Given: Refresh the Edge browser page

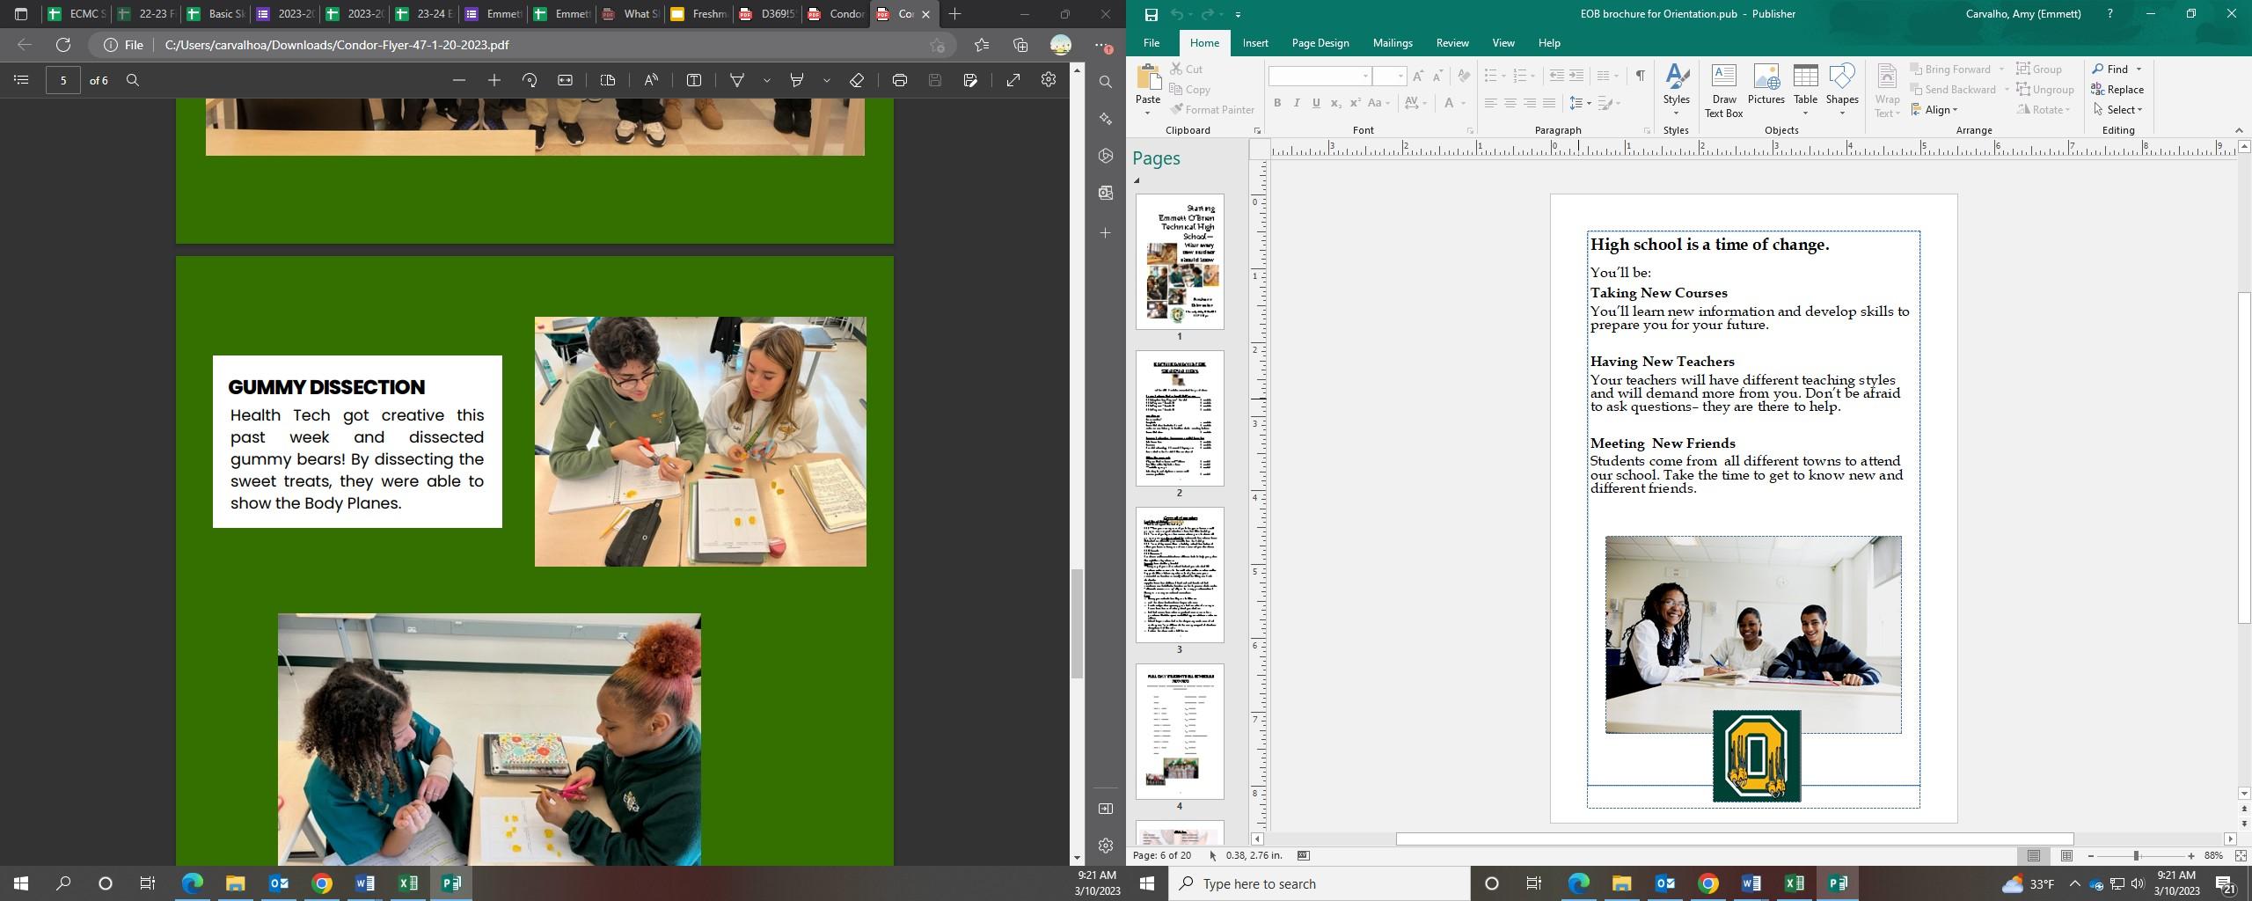Looking at the screenshot, I should point(63,45).
